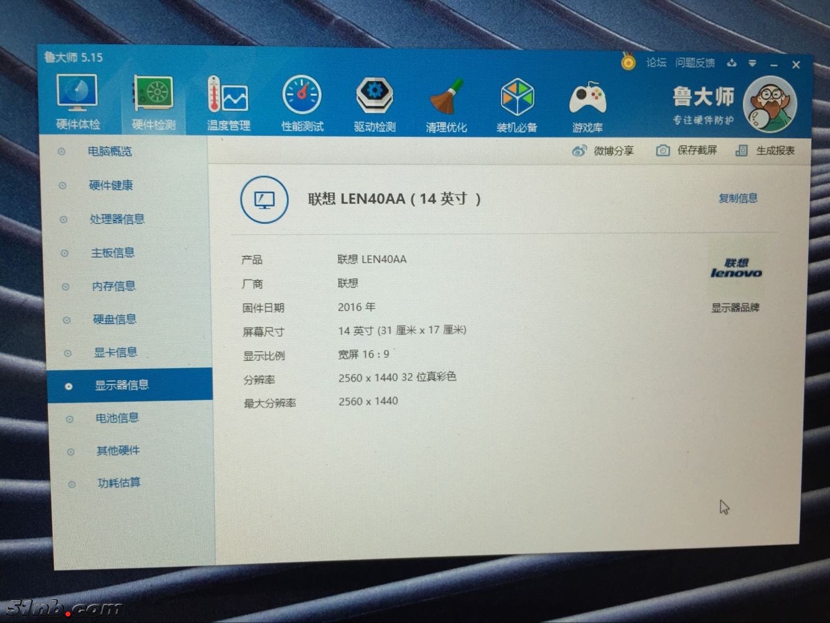Click the heading 联想 LEN40AA ( 14 英寸 )
The width and height of the screenshot is (830, 623).
394,199
